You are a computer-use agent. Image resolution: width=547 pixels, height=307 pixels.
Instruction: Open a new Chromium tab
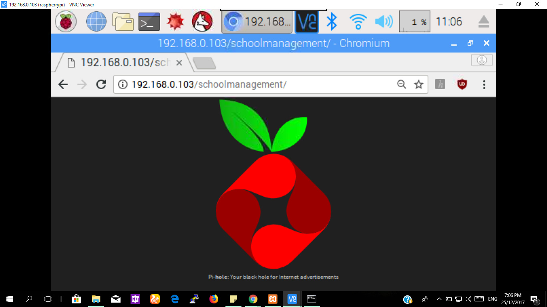[204, 63]
